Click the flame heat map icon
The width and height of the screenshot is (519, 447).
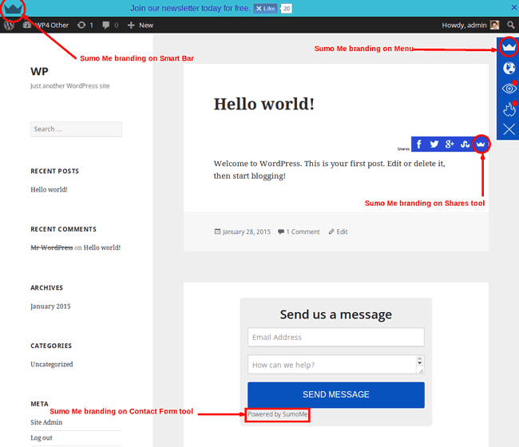point(509,109)
